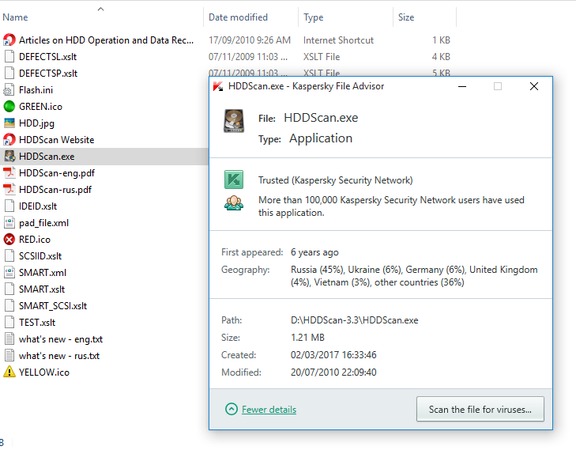Sort files by Type column header

click(314, 17)
